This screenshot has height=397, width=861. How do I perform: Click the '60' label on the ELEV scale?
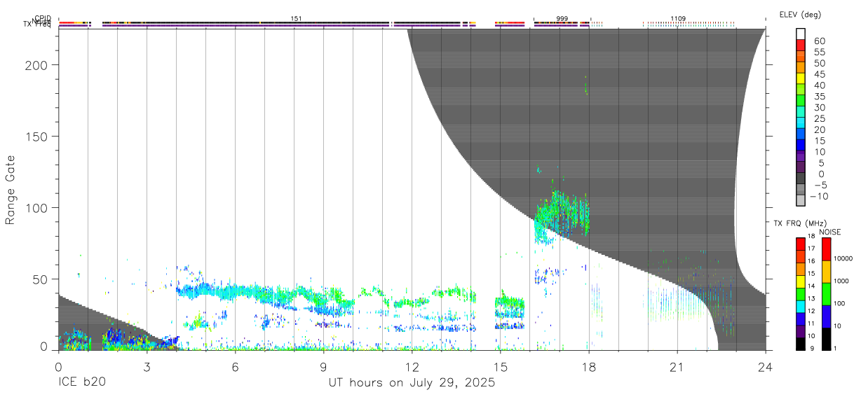(820, 41)
